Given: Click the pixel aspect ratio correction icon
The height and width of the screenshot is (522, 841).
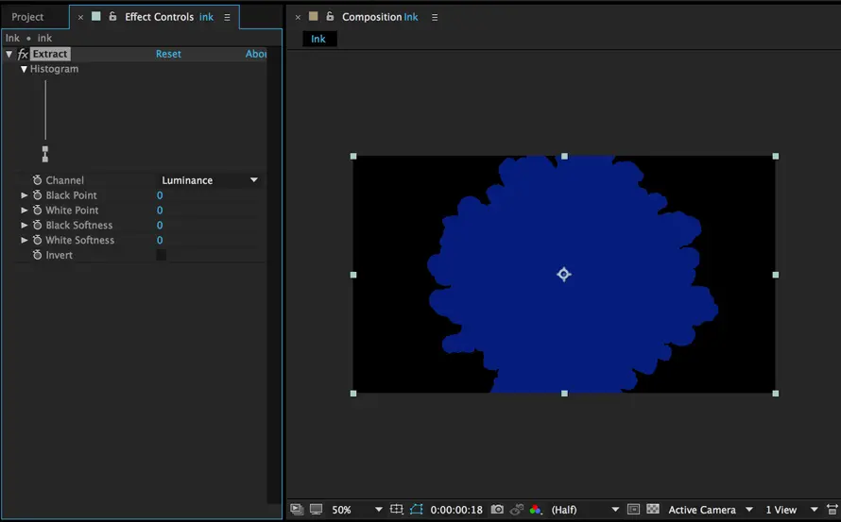Looking at the screenshot, I should pyautogui.click(x=832, y=509).
